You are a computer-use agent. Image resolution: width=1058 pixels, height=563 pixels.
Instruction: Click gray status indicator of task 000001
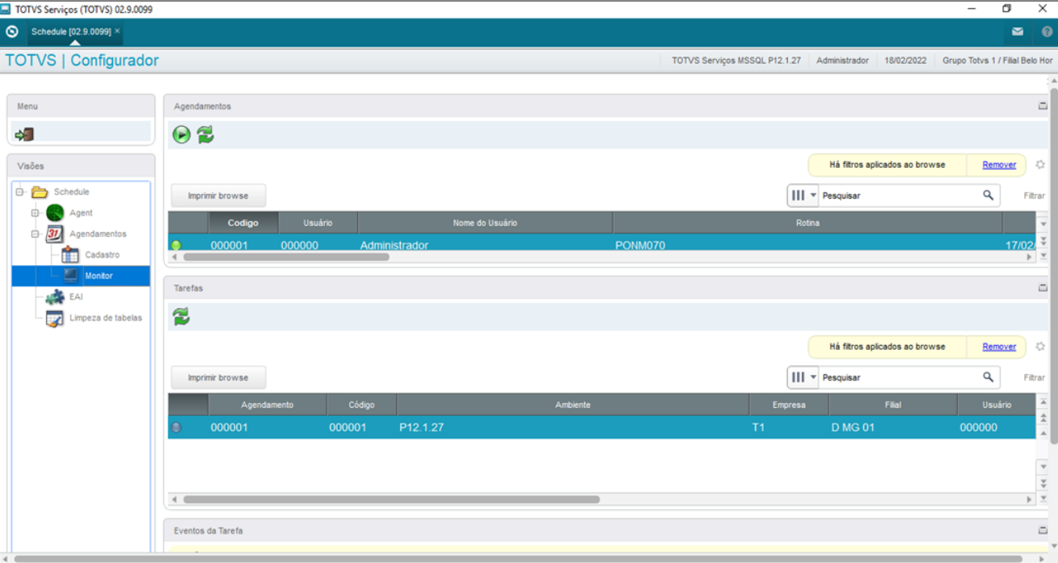176,427
